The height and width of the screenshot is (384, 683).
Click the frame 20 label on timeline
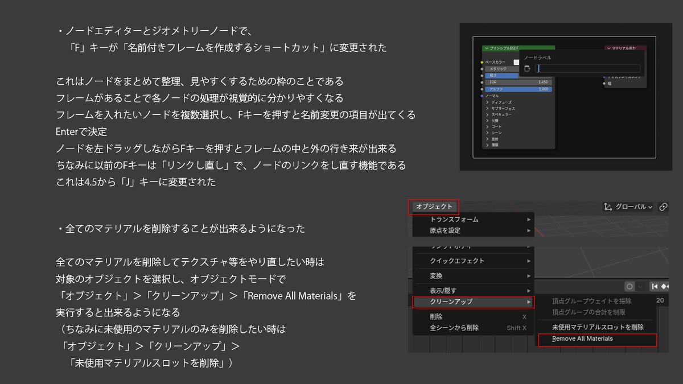pyautogui.click(x=660, y=300)
